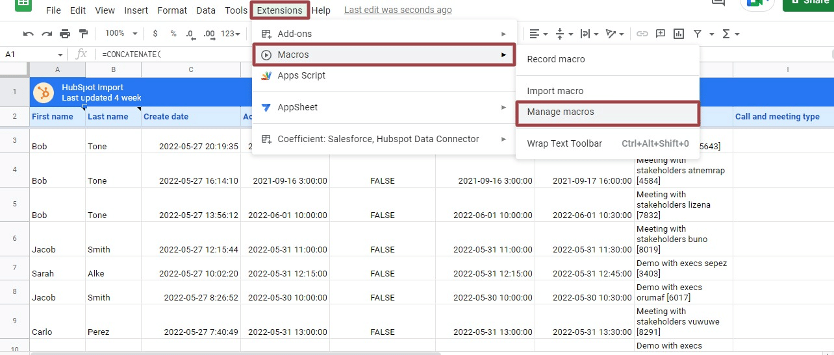Expand the Functions sigma dropdown
834x355 pixels.
(731, 34)
